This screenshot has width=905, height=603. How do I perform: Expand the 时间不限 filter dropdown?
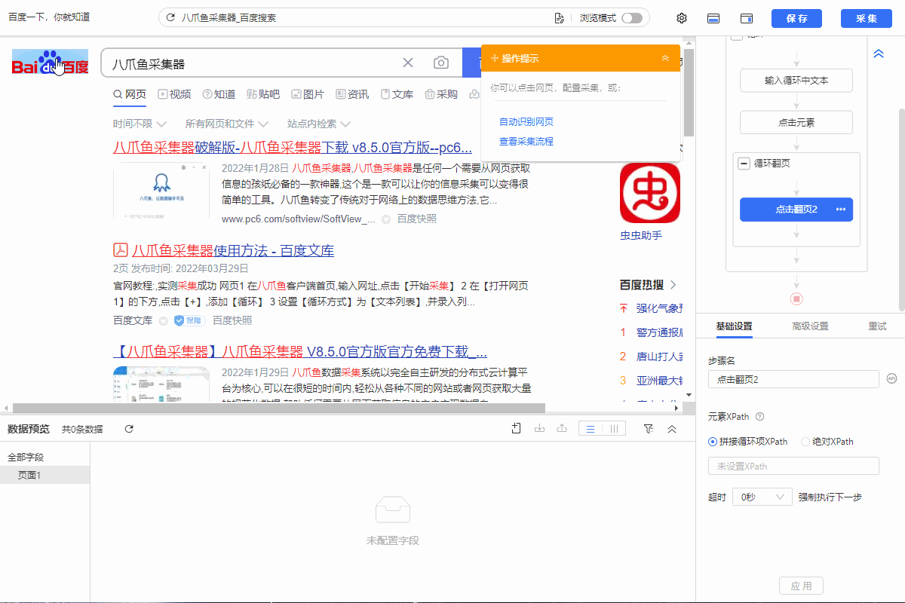point(138,124)
